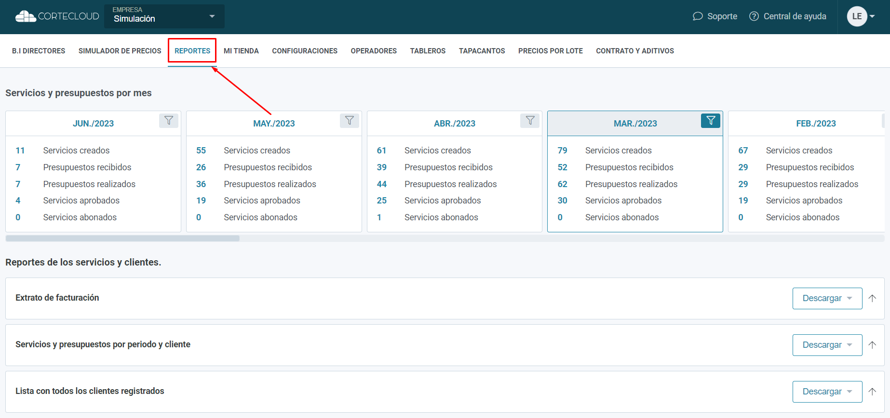
Task: Toggle the active MAR./2023 filter icon
Action: [x=711, y=120]
